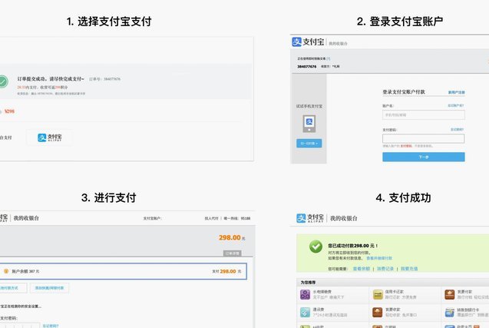The width and height of the screenshot is (489, 328).
Task: Click the Alipay logo in the step 2 login header
Action: (x=308, y=41)
